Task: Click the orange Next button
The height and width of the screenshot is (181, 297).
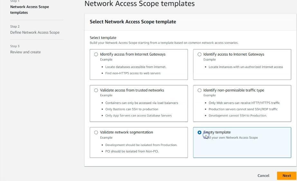Action: (x=287, y=176)
